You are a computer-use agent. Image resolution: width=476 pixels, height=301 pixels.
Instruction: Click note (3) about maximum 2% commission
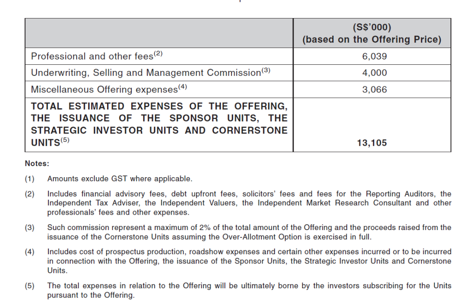pos(249,232)
